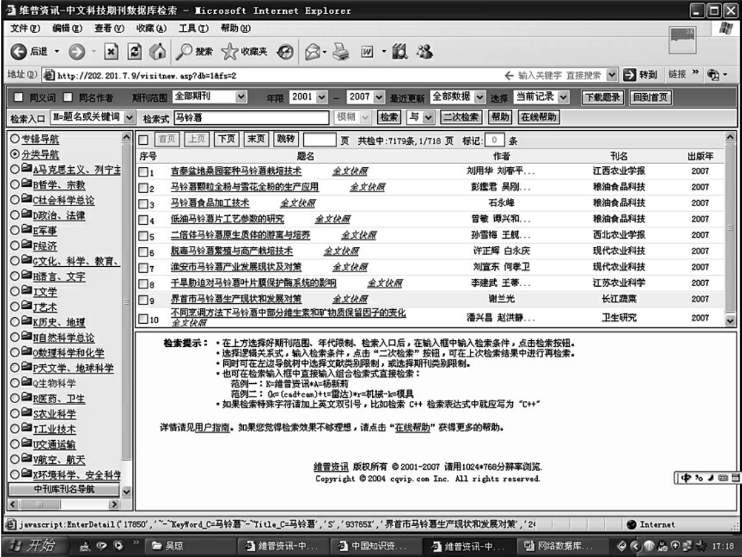742x557 pixels.
Task: Open the 最近更新 全部数据 dropdown
Action: [458, 96]
